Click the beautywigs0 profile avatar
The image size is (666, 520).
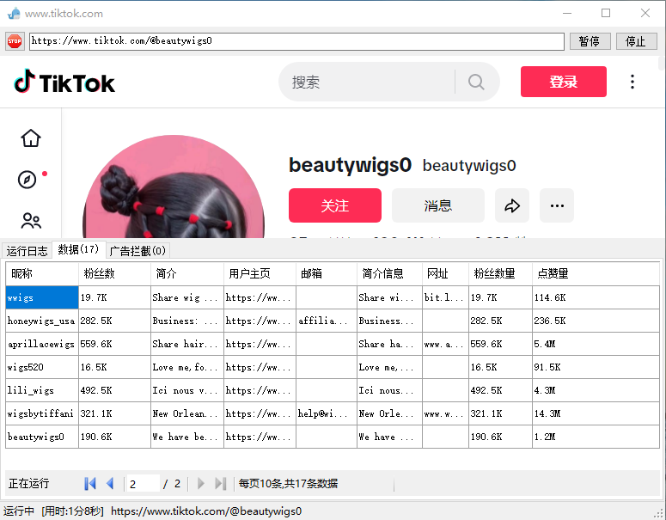[x=174, y=187]
